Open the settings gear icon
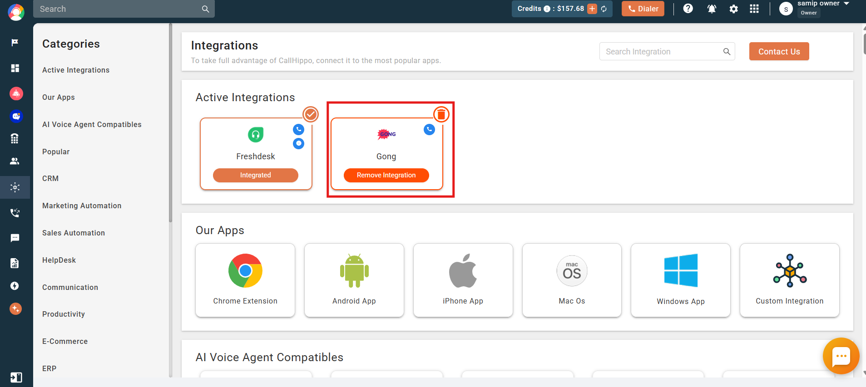Screen dimensions: 866x387 point(733,9)
